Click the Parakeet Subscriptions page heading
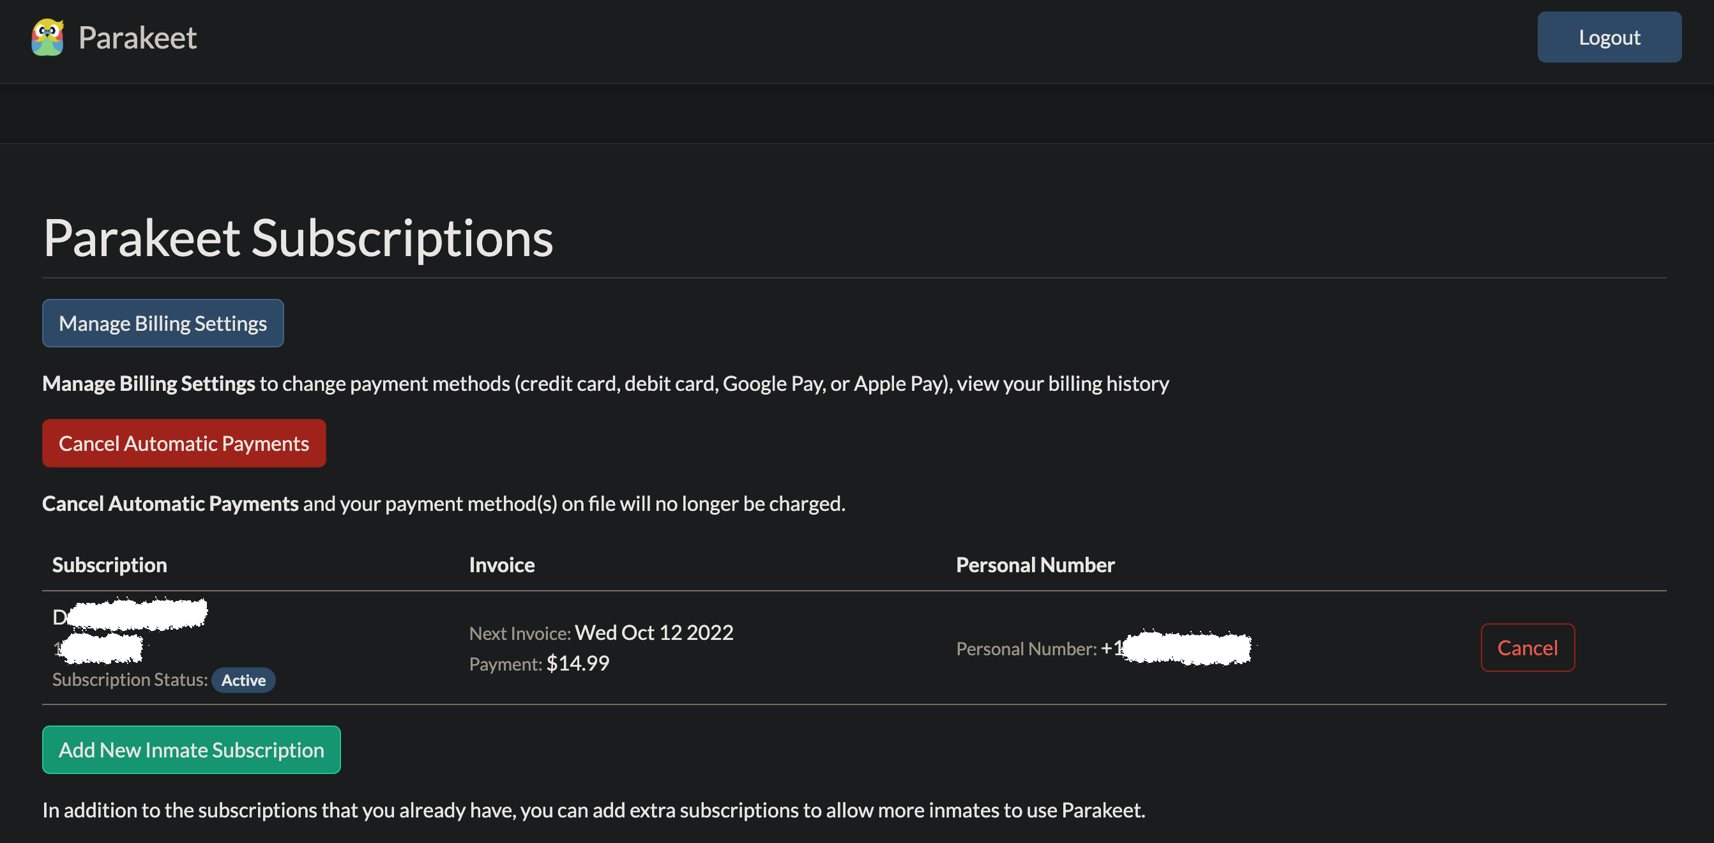The image size is (1714, 843). point(298,238)
